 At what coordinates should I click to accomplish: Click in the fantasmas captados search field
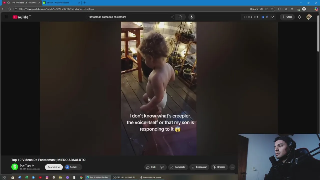[128, 17]
